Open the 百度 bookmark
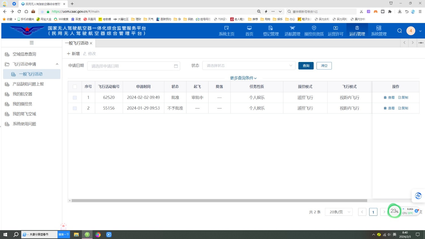The height and width of the screenshot is (239, 425). (76, 19)
